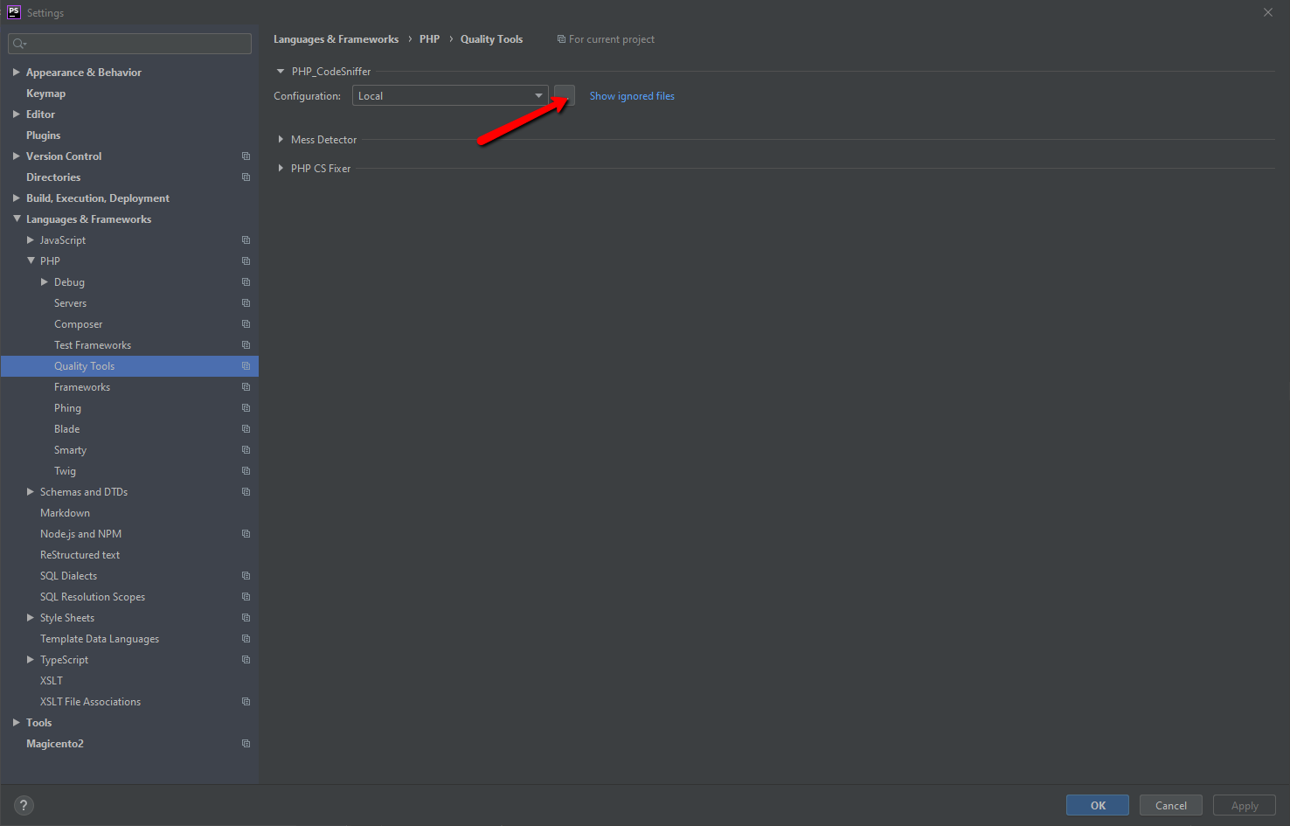The height and width of the screenshot is (826, 1290).
Task: Expand the TypeScript tree node
Action: pos(30,660)
